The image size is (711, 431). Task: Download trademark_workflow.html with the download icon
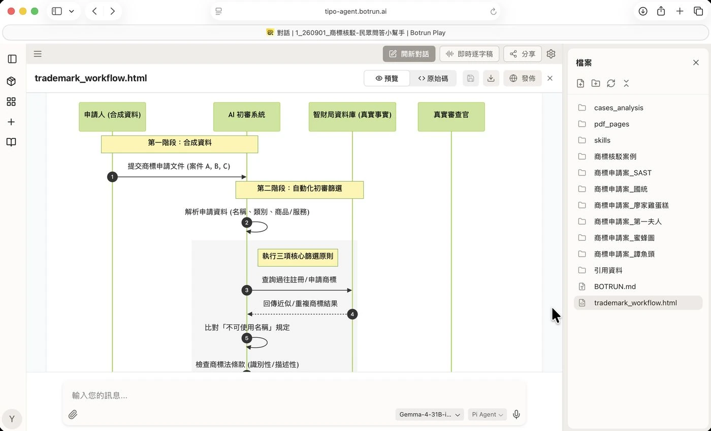pyautogui.click(x=491, y=78)
